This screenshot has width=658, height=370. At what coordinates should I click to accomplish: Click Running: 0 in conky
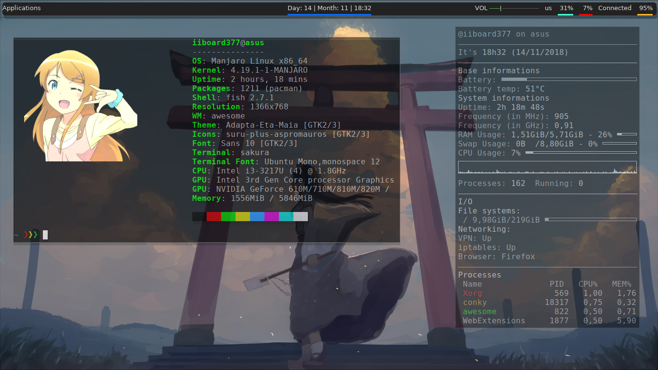(x=559, y=184)
